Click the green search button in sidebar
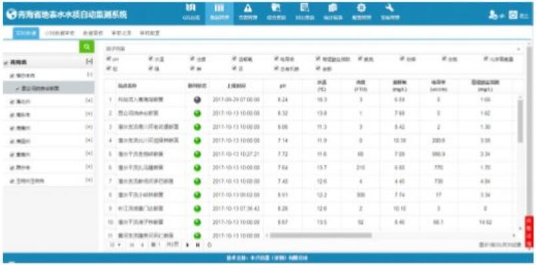The image size is (536, 265). (87, 46)
